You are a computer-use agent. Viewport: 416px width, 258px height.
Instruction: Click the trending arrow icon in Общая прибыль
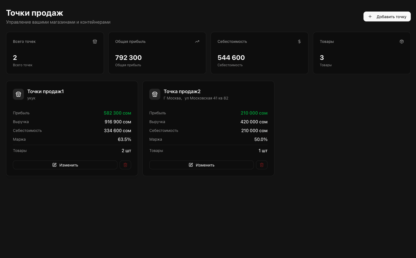[197, 41]
